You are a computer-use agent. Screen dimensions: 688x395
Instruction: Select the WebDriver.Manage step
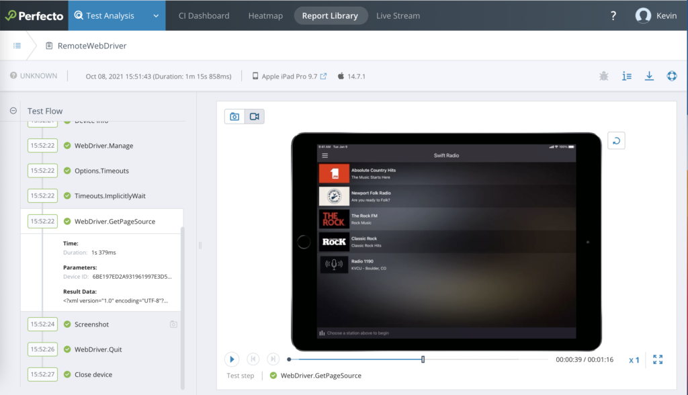[x=103, y=146]
